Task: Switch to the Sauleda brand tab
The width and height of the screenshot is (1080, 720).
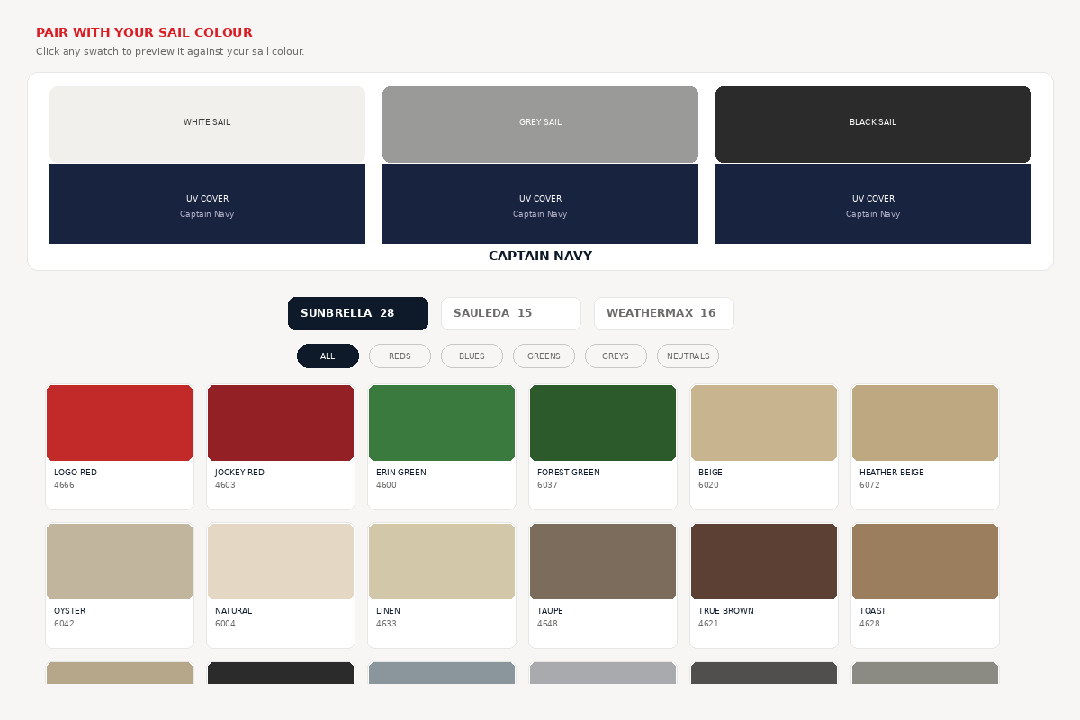Action: (510, 313)
